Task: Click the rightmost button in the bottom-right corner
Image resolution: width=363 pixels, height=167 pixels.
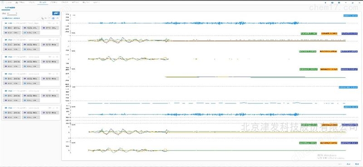Action: [x=357, y=164]
